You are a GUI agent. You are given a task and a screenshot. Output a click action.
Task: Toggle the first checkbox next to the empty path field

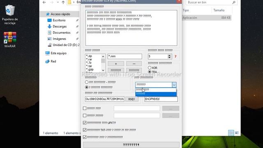pyautogui.click(x=85, y=109)
